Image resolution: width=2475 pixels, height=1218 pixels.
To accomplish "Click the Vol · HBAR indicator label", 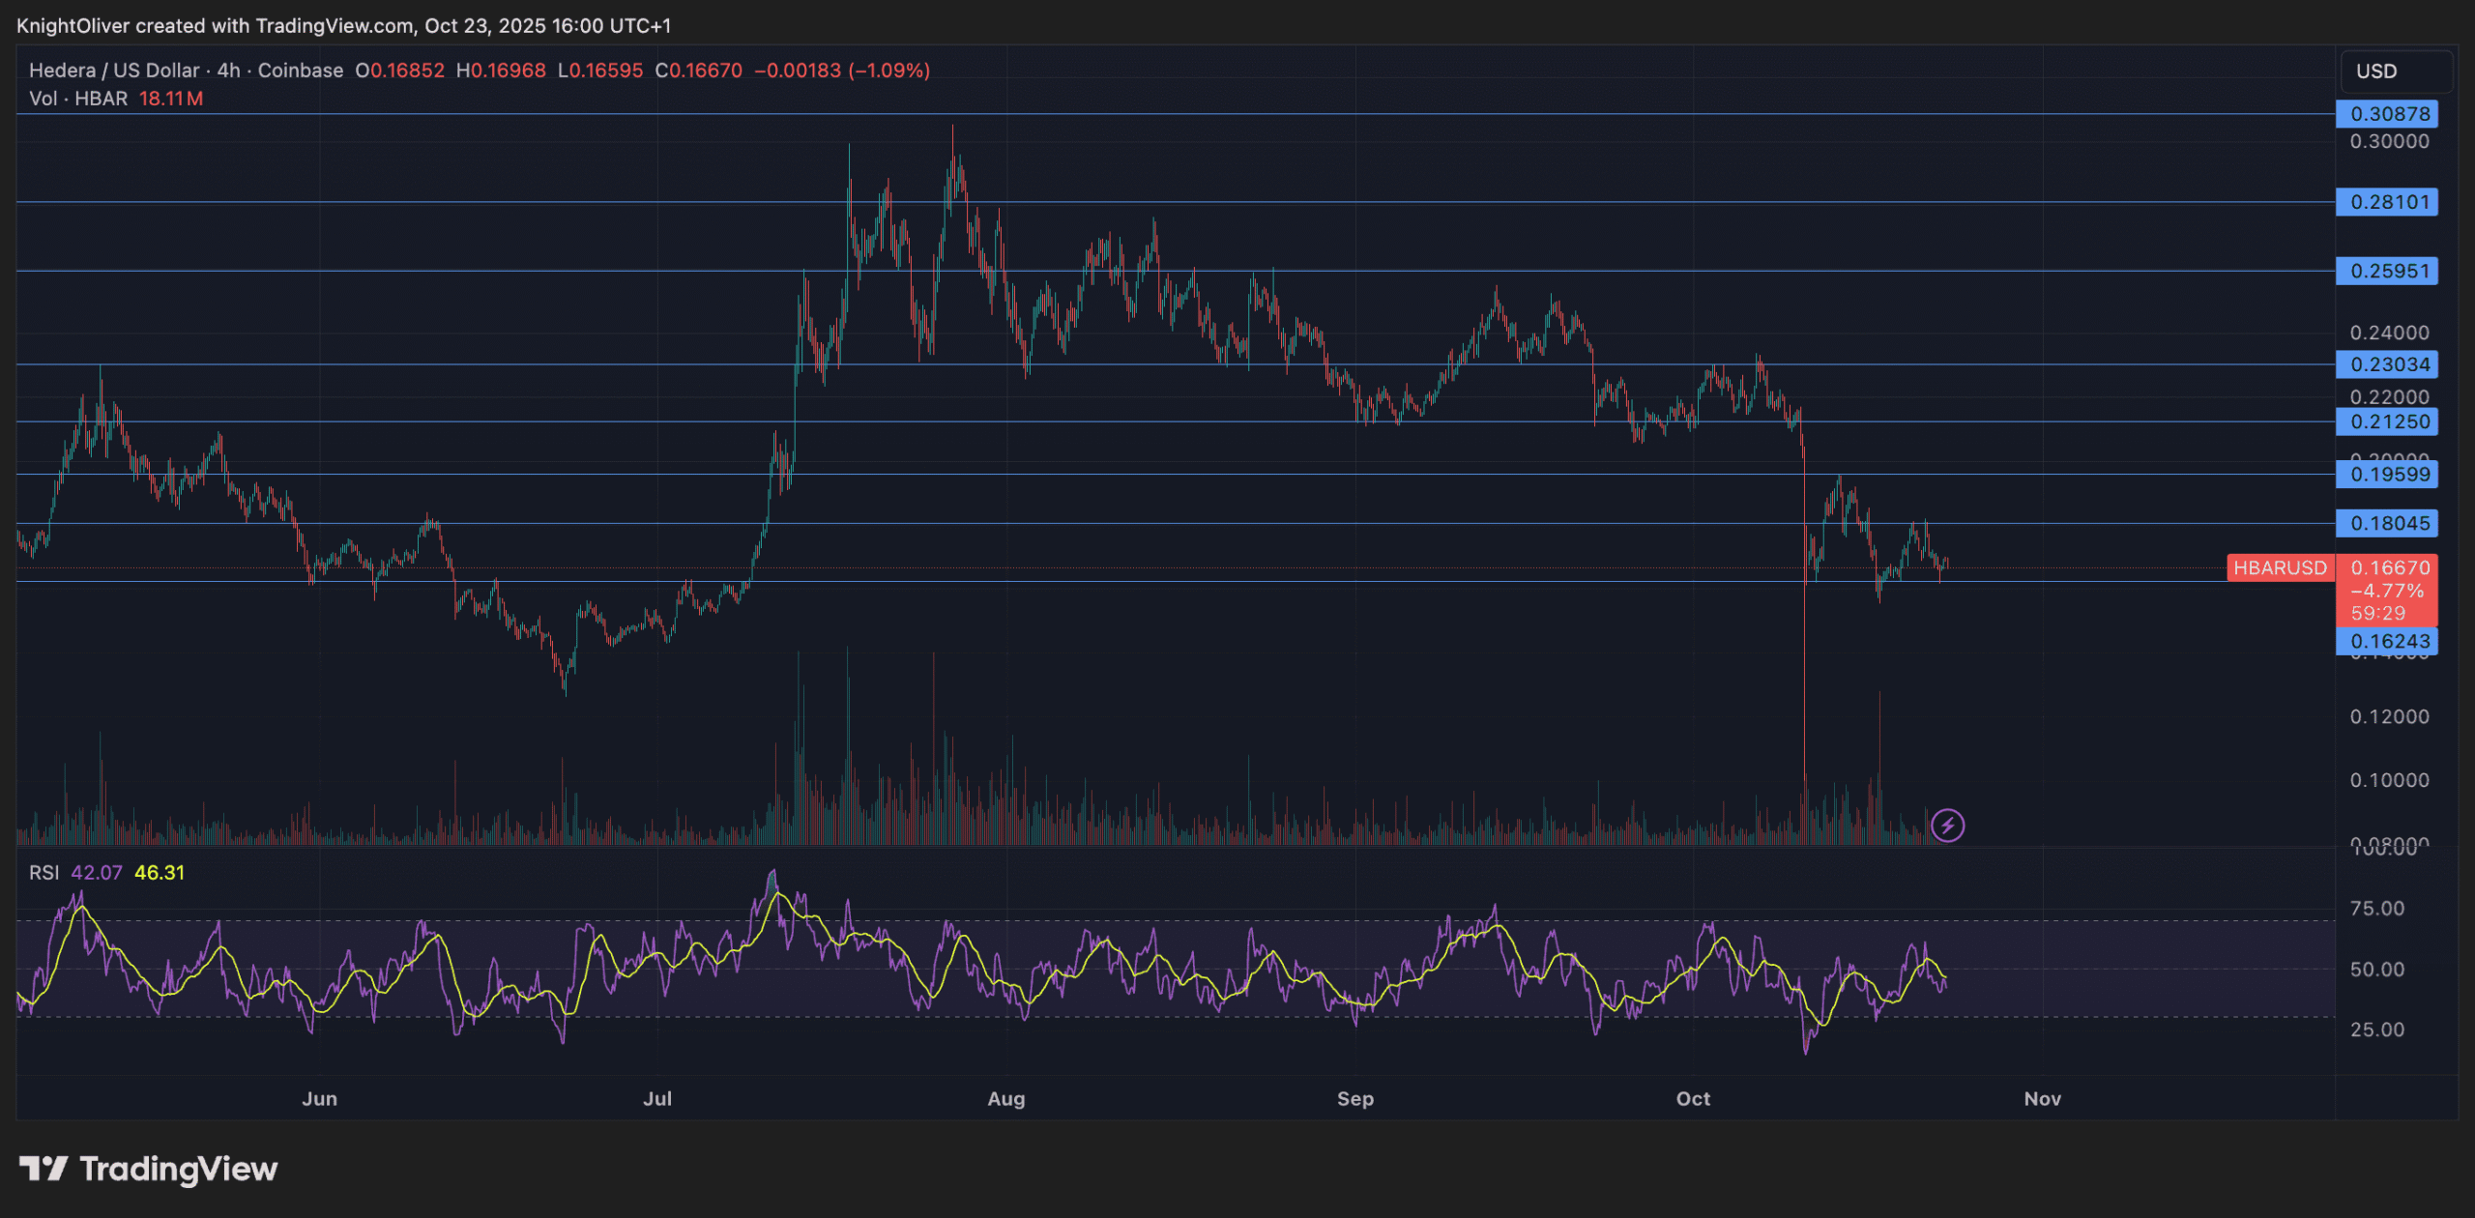I will click(78, 99).
